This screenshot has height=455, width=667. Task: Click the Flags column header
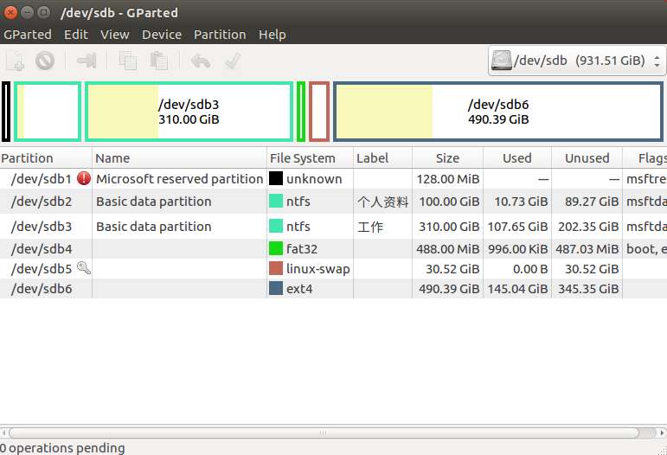pos(645,157)
